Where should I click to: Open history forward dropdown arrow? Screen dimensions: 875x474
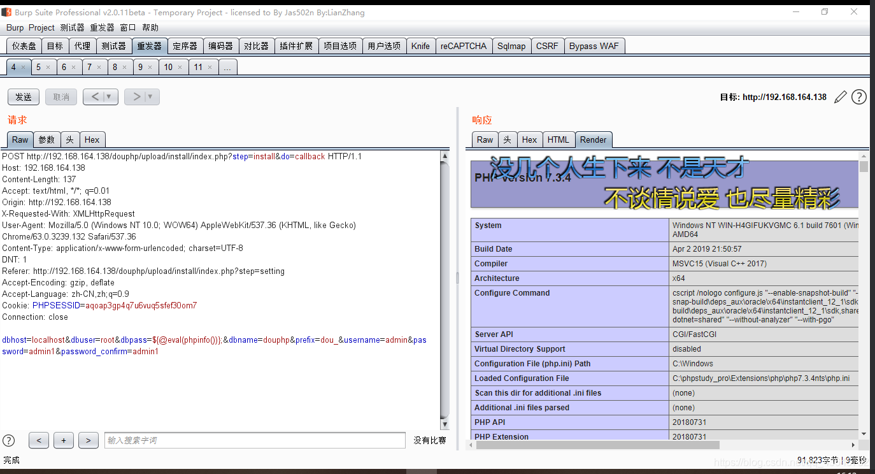click(x=150, y=97)
